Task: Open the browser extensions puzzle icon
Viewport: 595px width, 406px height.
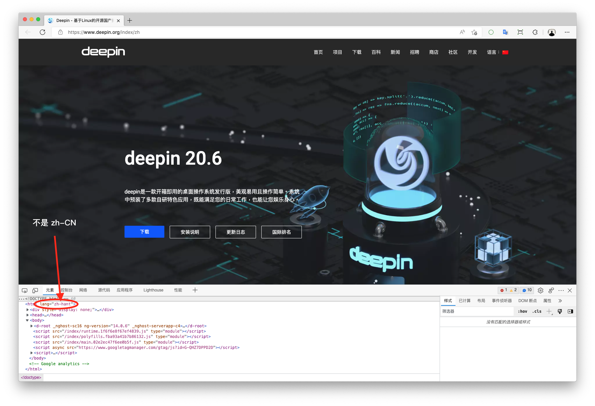Action: [535, 32]
